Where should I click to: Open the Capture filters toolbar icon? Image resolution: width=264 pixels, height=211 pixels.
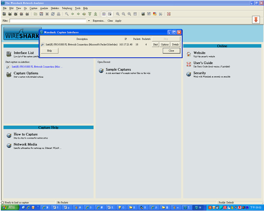[x=143, y=14]
